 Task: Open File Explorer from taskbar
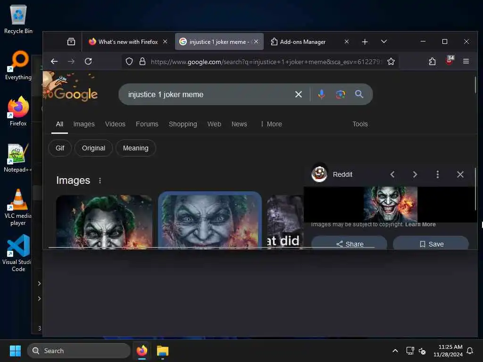(162, 351)
